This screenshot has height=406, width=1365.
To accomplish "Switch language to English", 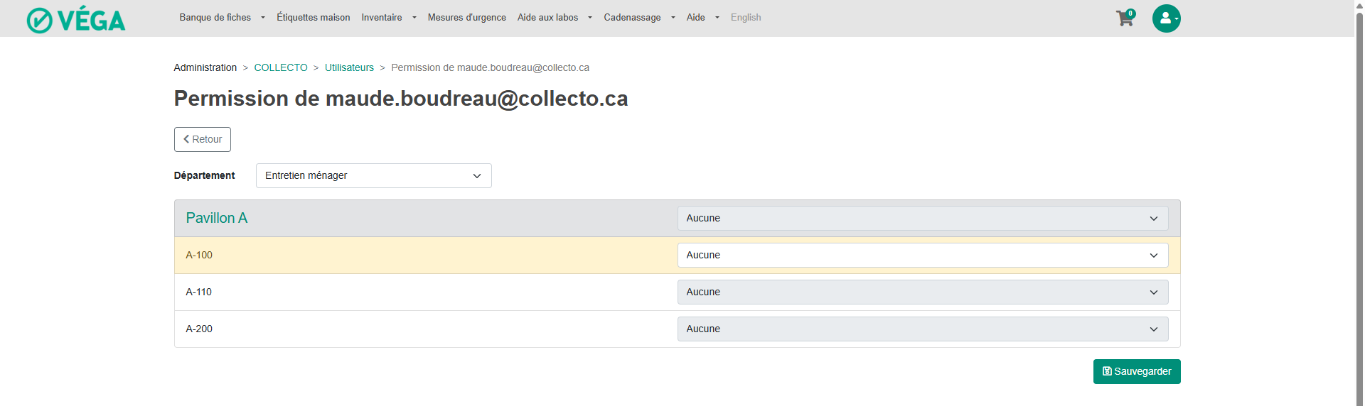I will tap(746, 18).
